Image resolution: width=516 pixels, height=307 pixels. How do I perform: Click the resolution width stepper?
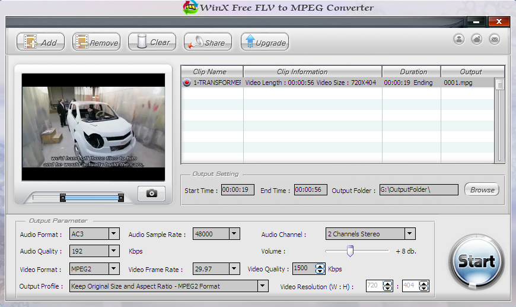click(388, 286)
